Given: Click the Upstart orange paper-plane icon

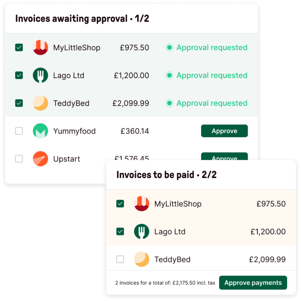Looking at the screenshot, I should pos(40,159).
